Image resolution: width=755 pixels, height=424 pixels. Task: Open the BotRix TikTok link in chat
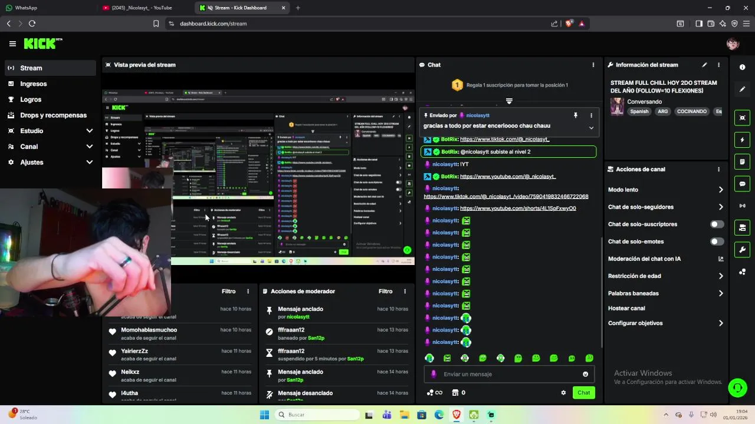coord(504,140)
